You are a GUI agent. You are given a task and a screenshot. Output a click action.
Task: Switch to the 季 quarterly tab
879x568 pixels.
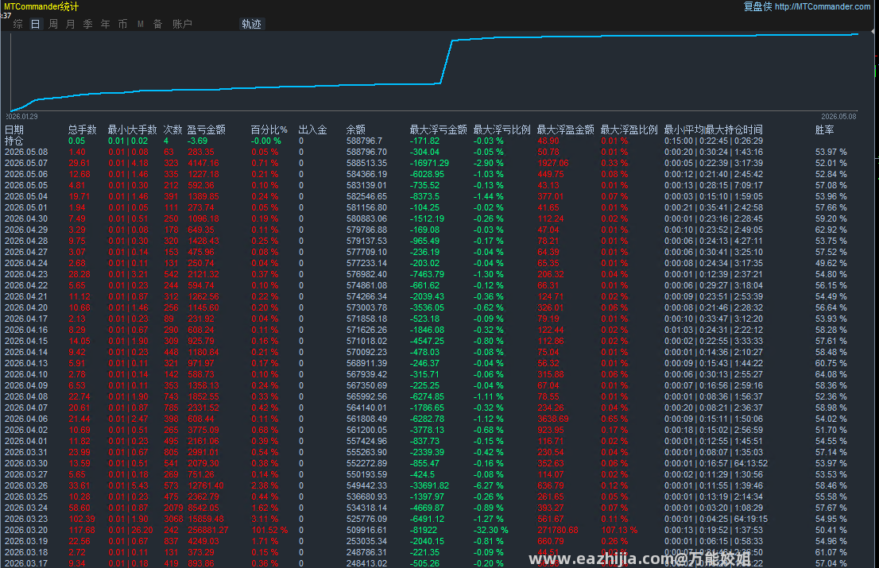[88, 24]
